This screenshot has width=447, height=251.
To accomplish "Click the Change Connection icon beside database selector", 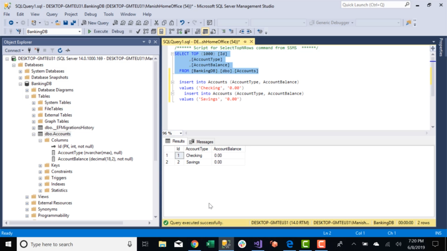I will tap(19, 32).
